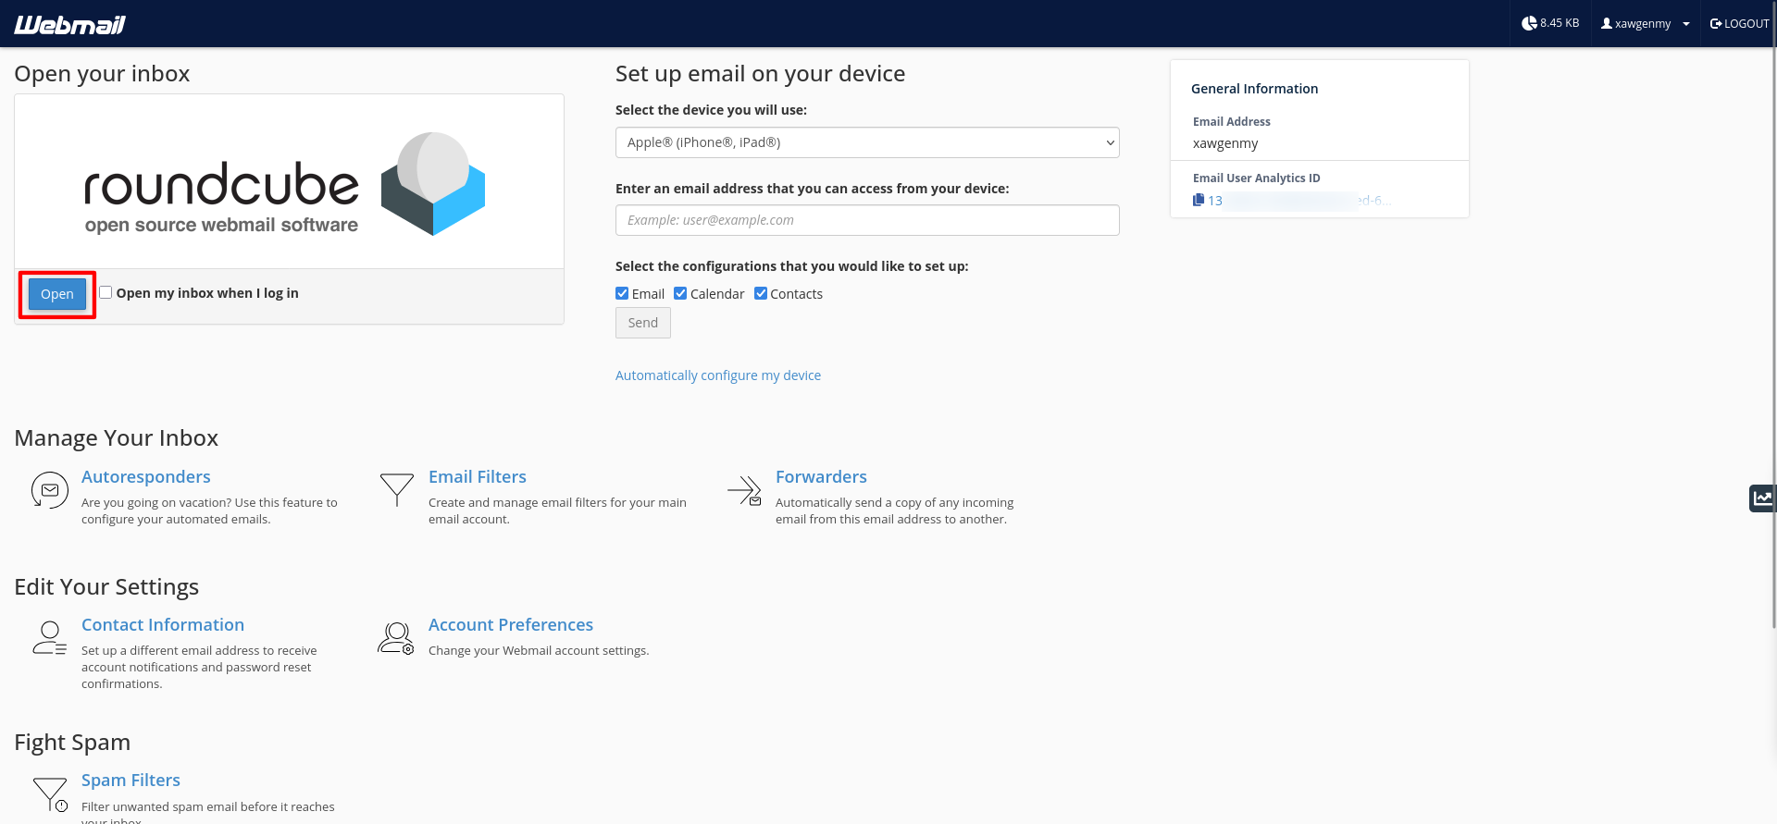Click the Forwarders arrow icon
The width and height of the screenshot is (1777, 824).
[744, 490]
